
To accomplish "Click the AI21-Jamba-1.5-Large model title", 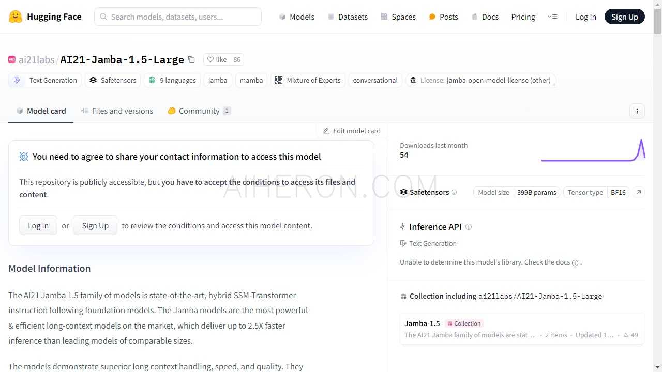I will (x=122, y=59).
